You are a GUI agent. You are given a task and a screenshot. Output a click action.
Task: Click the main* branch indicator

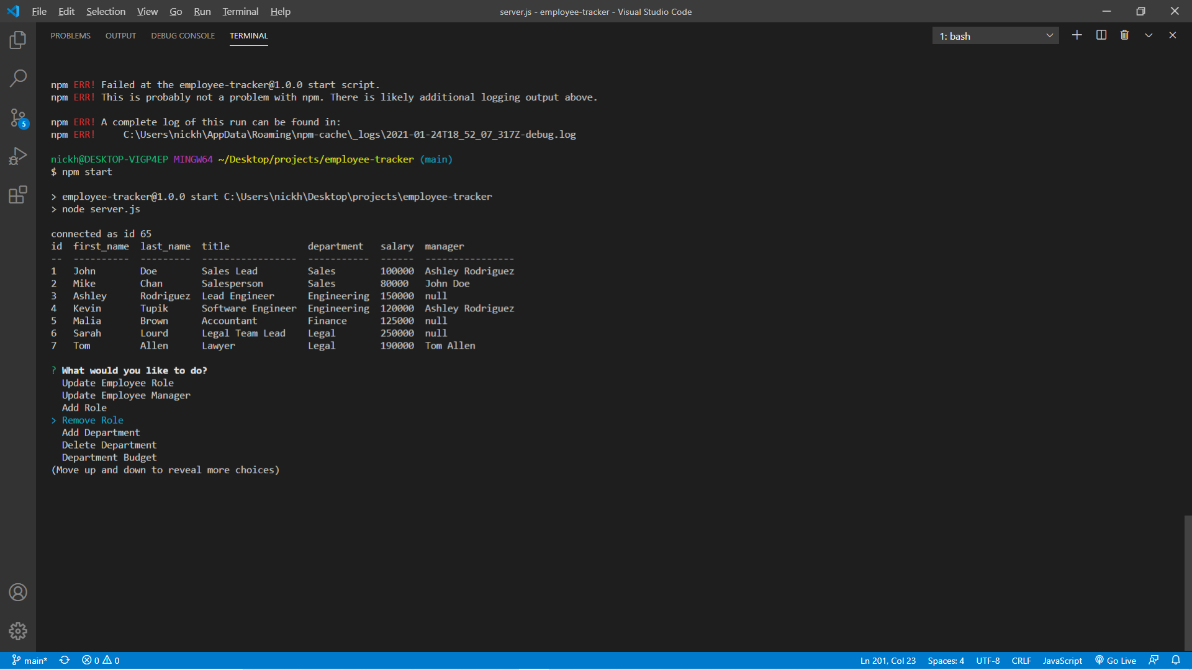29,660
